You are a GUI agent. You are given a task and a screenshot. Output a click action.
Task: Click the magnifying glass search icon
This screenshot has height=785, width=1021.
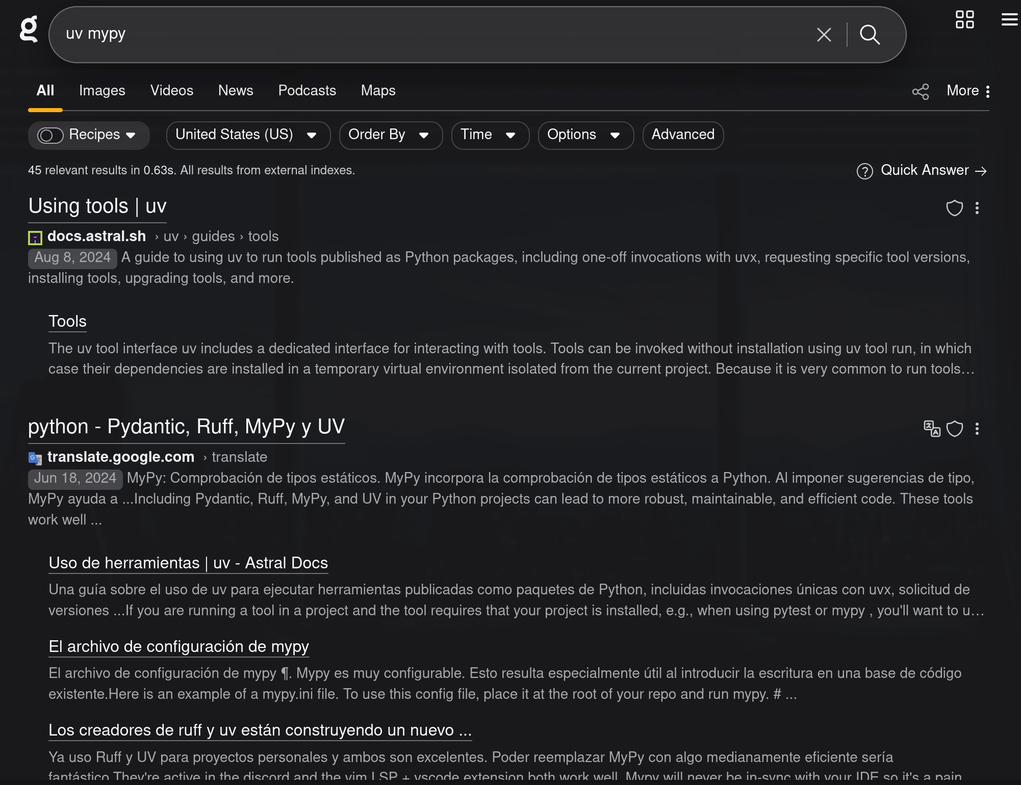pyautogui.click(x=870, y=35)
